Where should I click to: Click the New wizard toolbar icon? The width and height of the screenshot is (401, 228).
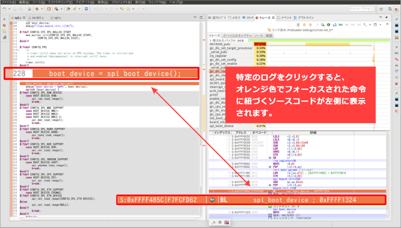pyautogui.click(x=5, y=9)
